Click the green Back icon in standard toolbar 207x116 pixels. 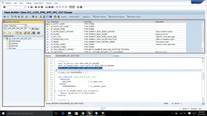36,7
